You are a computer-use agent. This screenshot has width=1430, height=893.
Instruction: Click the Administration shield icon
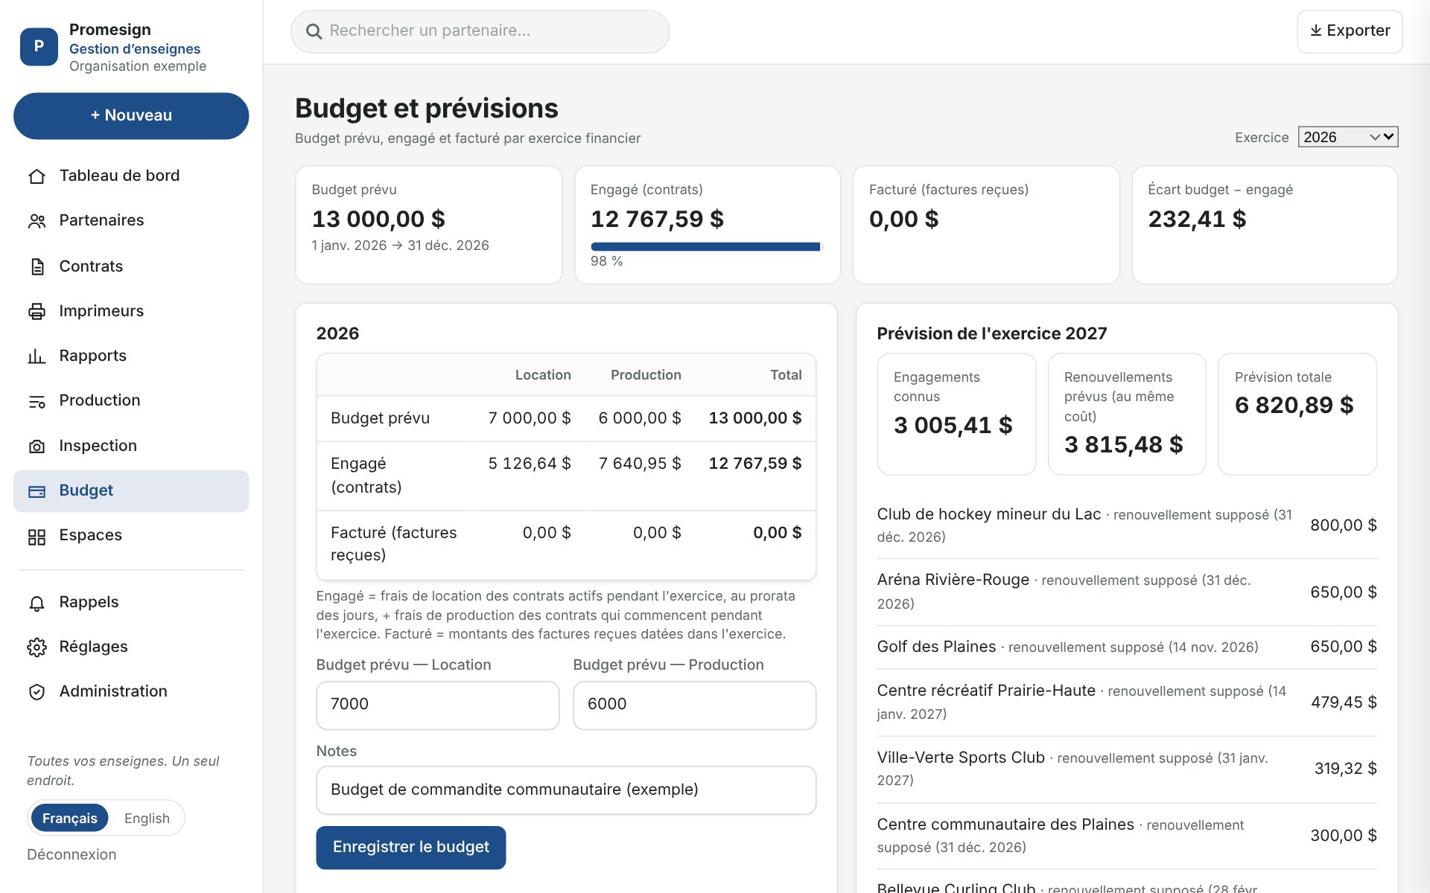(x=36, y=692)
